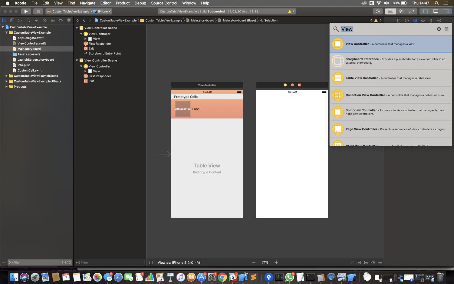Screen dimensions: 454x284
Task: Hide the document outline
Action: click(x=151, y=262)
